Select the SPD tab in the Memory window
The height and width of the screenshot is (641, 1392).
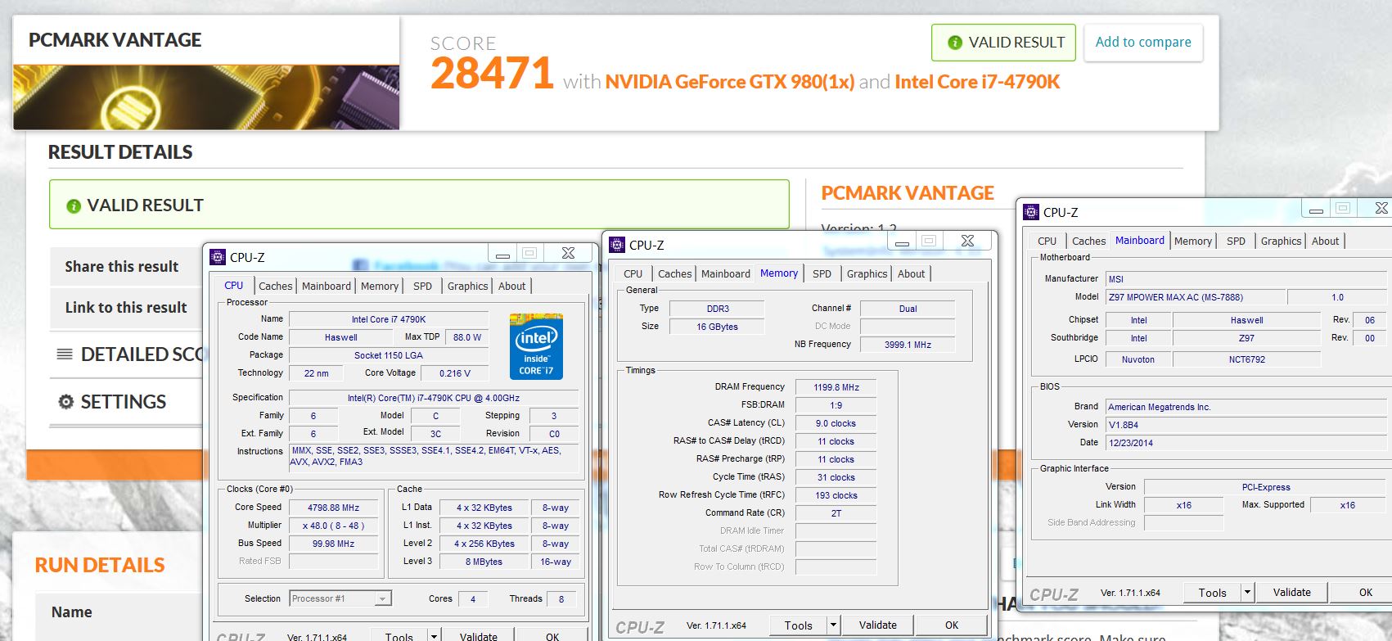coord(822,273)
